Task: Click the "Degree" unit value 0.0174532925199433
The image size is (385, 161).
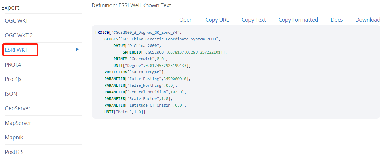Action: pyautogui.click(x=166, y=66)
